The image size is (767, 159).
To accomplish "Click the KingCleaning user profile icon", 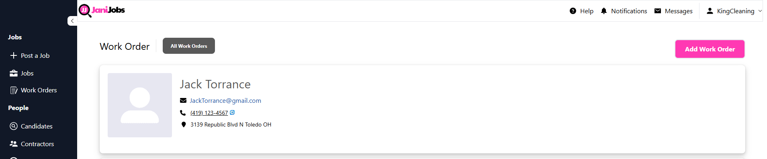I will click(x=710, y=11).
